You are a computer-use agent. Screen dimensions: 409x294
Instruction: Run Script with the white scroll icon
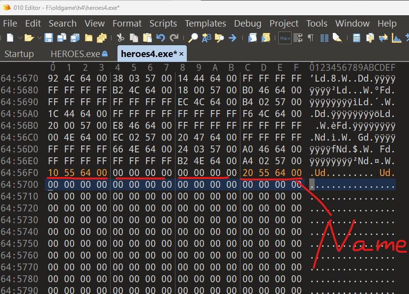pos(252,38)
